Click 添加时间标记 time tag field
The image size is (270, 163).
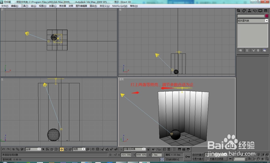174,159
